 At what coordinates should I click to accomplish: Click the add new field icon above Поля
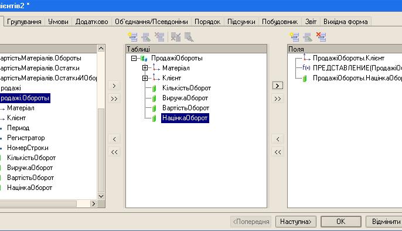click(294, 37)
